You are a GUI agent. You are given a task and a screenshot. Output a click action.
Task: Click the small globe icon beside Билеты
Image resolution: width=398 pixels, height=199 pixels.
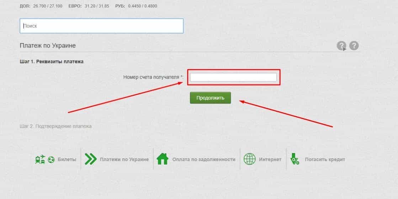(x=51, y=160)
